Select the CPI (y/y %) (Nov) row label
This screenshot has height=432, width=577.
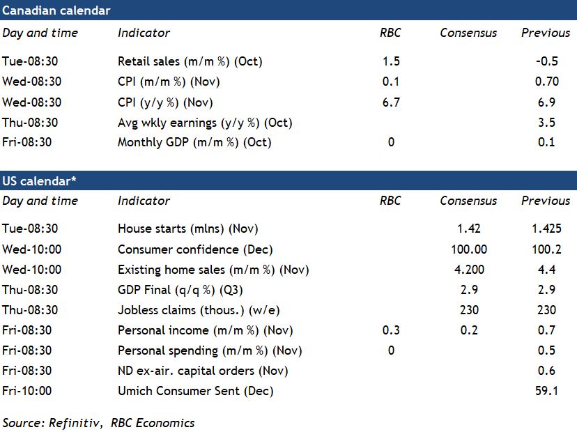(165, 102)
